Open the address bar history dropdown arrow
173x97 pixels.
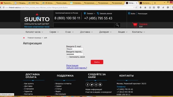pyautogui.click(x=134, y=8)
